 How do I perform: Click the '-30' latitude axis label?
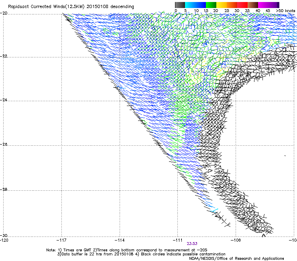[x=4, y=235]
